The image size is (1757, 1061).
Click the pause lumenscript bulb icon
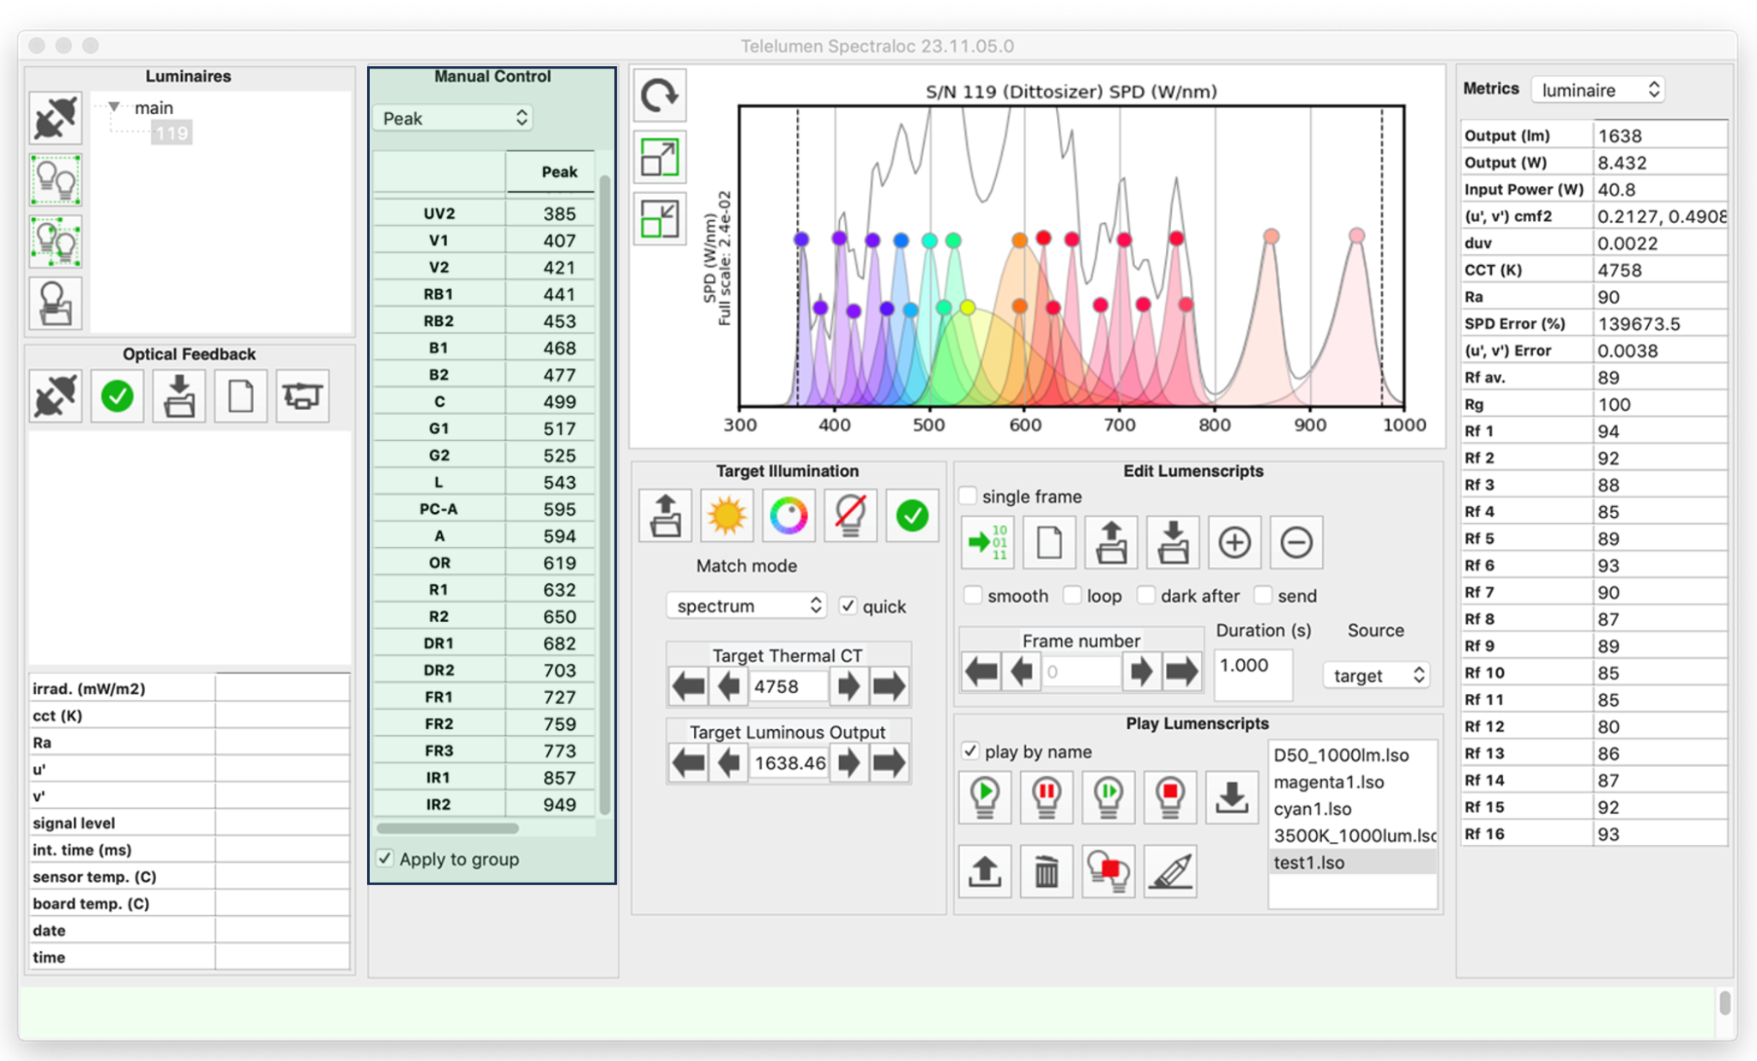[1047, 797]
